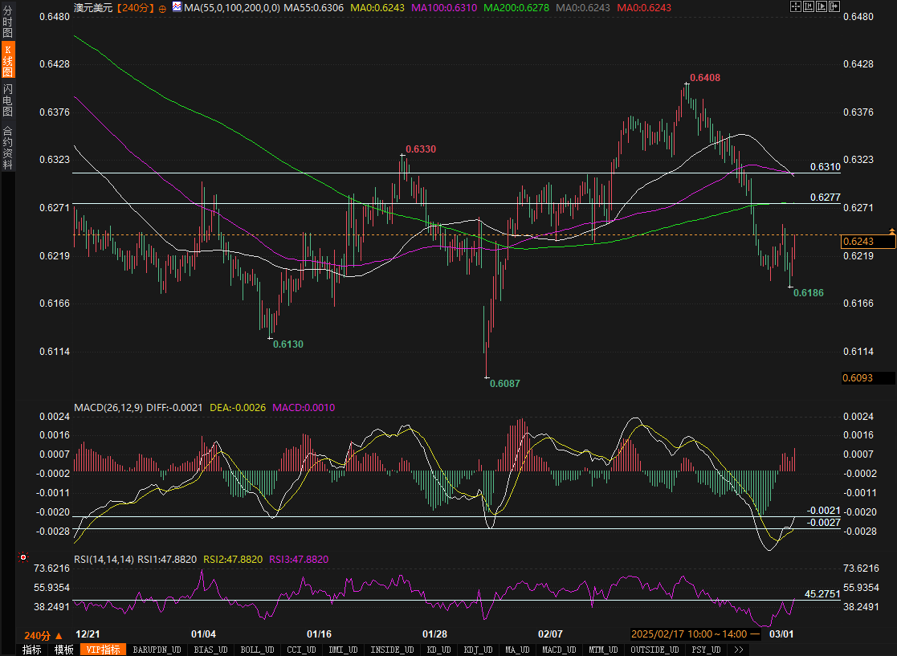Click the orange price marker arrow at 0.6243

point(891,232)
